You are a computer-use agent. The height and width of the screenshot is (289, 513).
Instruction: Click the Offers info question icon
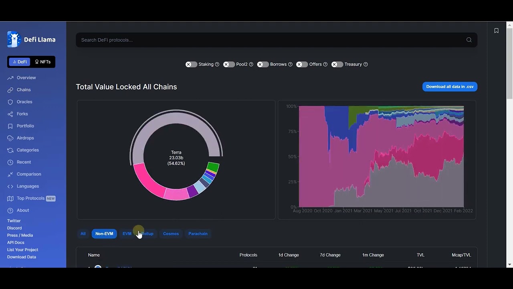[325, 64]
